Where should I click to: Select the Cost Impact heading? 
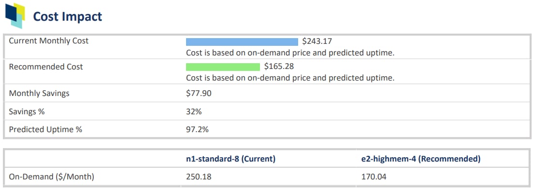click(67, 16)
